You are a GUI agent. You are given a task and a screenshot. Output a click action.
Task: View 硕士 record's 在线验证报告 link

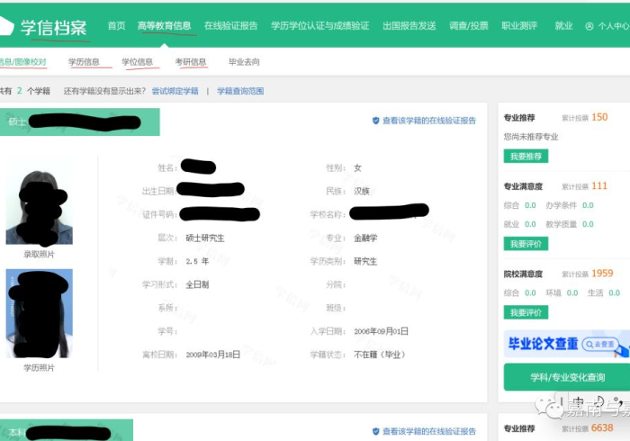(x=429, y=121)
